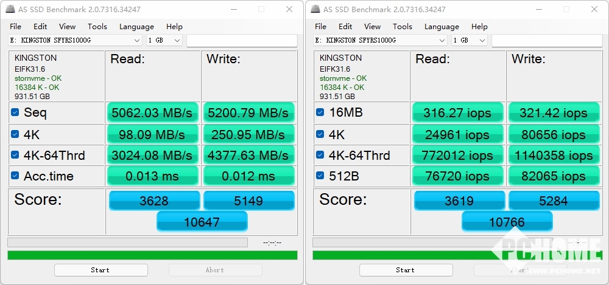Click green progress bar in right window
Screen dimensions: 609x285
[x=457, y=255]
